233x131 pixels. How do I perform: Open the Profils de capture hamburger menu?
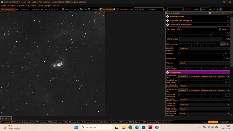(228, 17)
